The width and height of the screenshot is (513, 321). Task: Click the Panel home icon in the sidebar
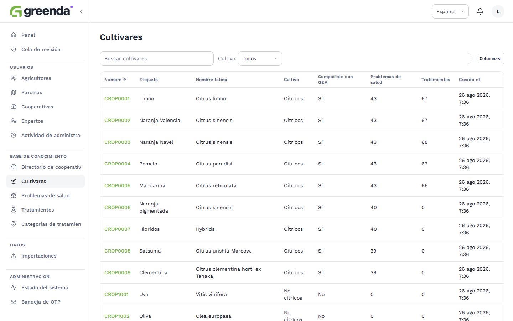point(14,35)
